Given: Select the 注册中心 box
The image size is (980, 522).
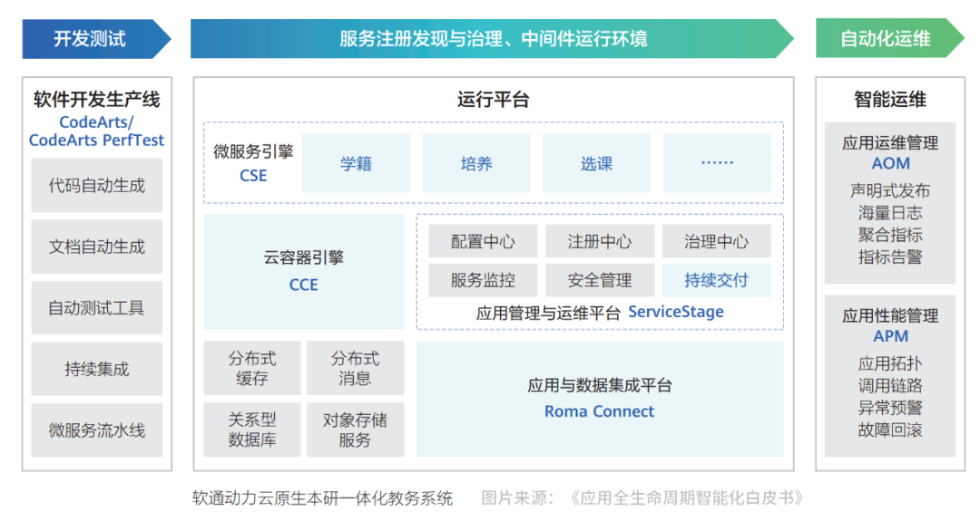Looking at the screenshot, I should 600,242.
